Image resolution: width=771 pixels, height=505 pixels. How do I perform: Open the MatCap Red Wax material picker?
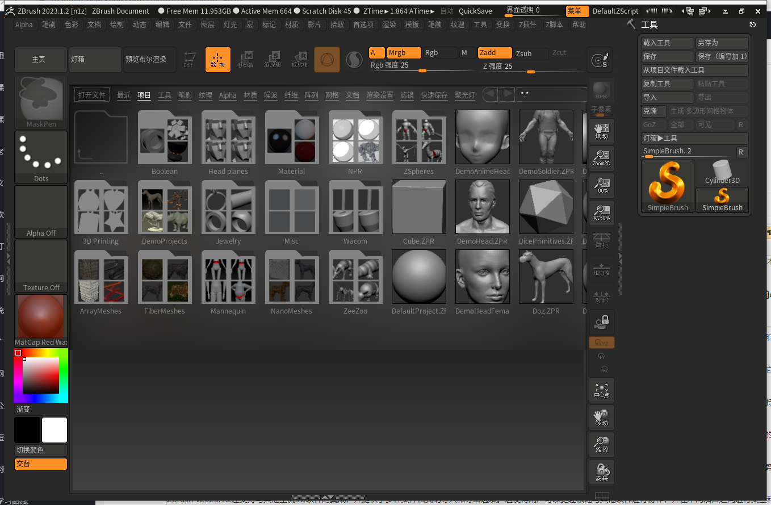click(41, 320)
